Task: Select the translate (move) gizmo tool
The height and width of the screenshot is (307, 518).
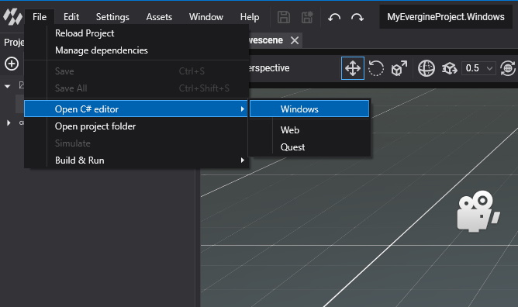Action: point(353,68)
